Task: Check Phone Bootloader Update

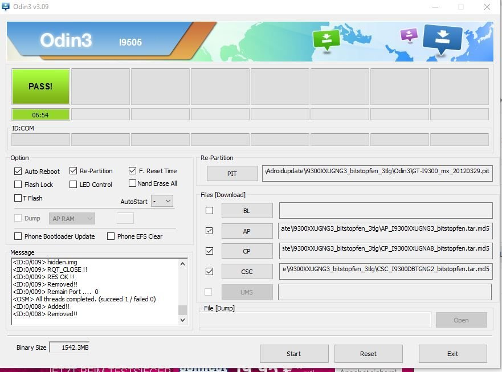Action: (18, 236)
